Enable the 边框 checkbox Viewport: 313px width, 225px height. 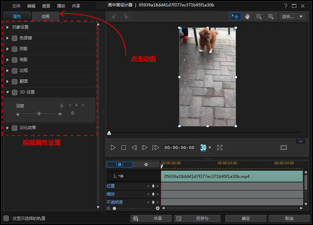coord(15,70)
